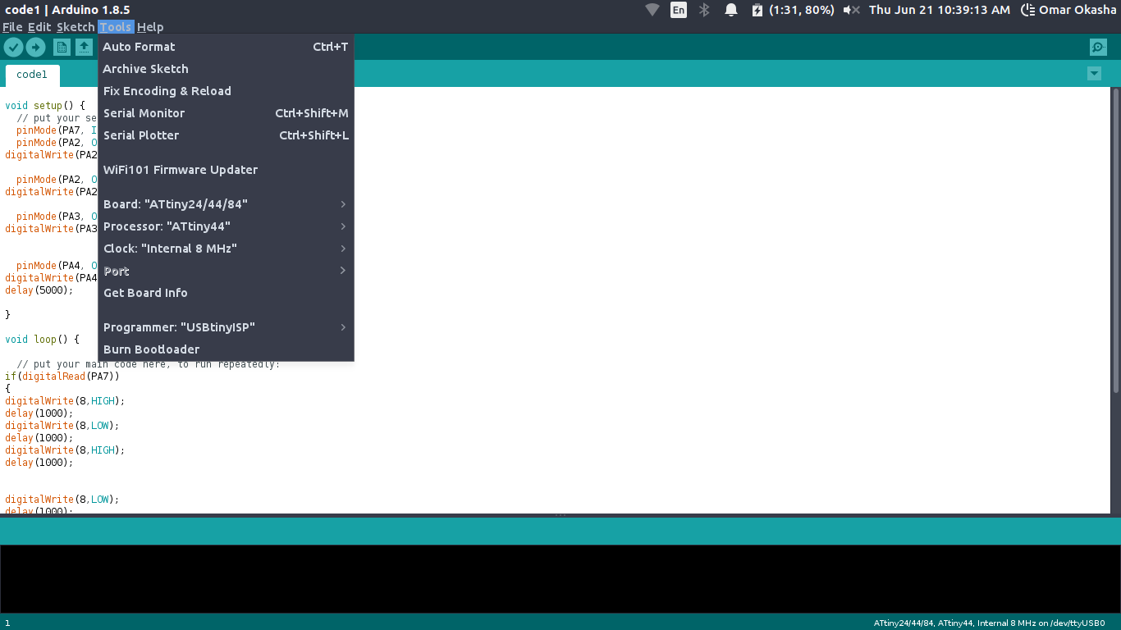Expand Programmer: "USBtinyISP" submenu
This screenshot has width=1121, height=630.
click(226, 327)
